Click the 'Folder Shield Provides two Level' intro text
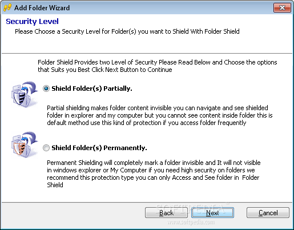This screenshot has height=230, width=294. coord(158,66)
